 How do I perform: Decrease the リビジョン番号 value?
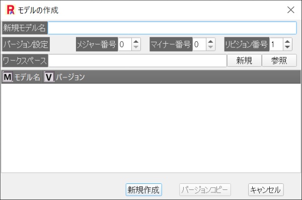pyautogui.click(x=287, y=47)
